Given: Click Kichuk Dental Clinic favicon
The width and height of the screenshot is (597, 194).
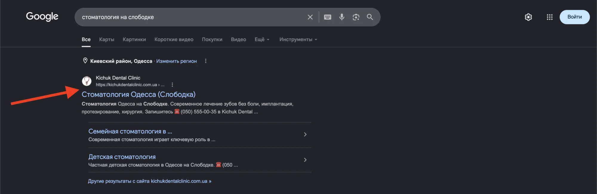Looking at the screenshot, I should pyautogui.click(x=87, y=81).
